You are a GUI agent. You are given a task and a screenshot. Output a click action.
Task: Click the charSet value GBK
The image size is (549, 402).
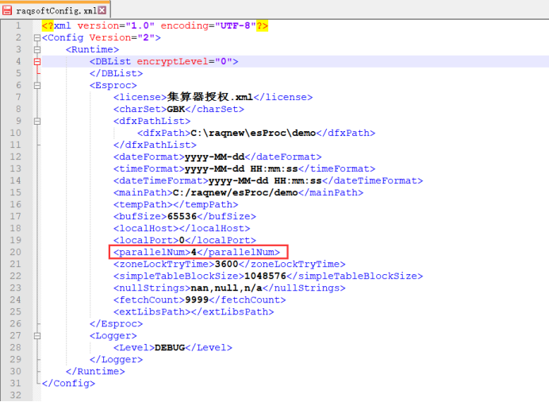[x=176, y=110]
